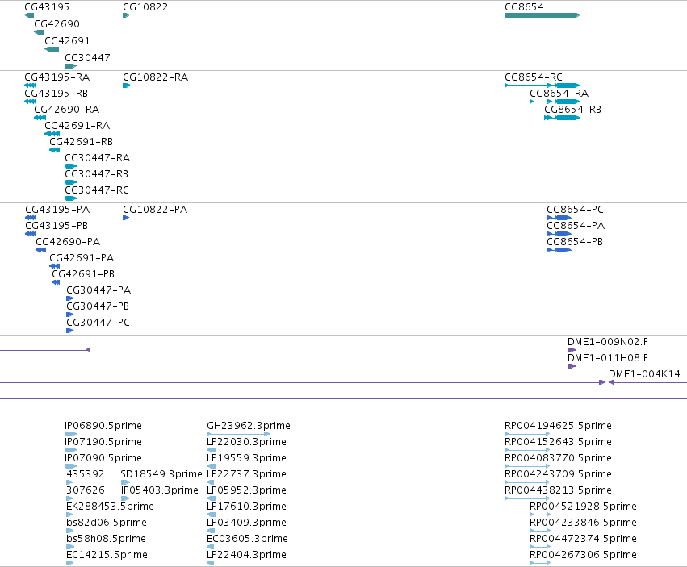
Task: Click EST RP004083770.5prime
Action: (x=558, y=458)
